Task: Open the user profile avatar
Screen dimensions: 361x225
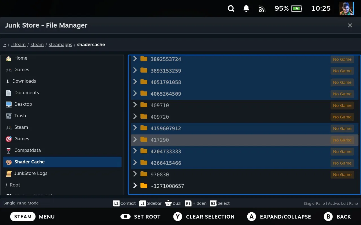Action: (347, 8)
